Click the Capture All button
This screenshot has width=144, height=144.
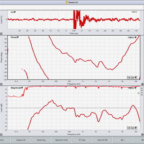tap(21, 140)
